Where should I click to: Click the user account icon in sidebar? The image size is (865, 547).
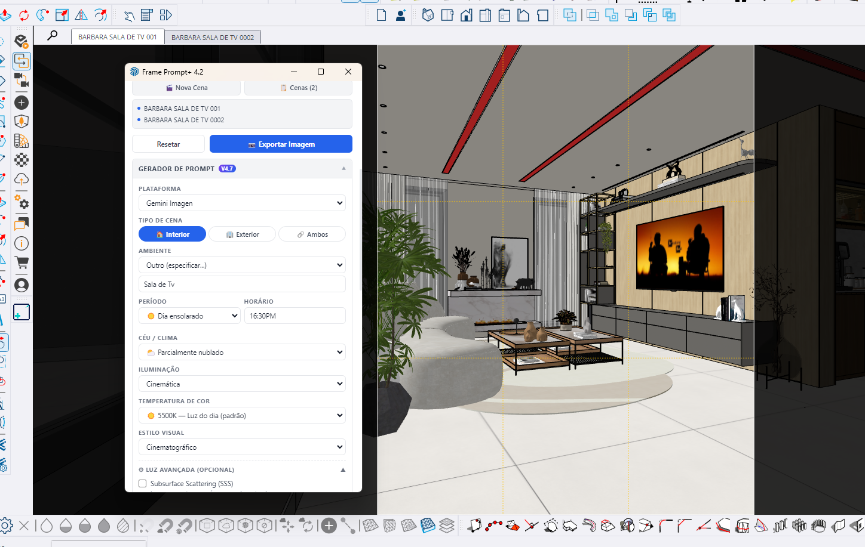point(22,285)
